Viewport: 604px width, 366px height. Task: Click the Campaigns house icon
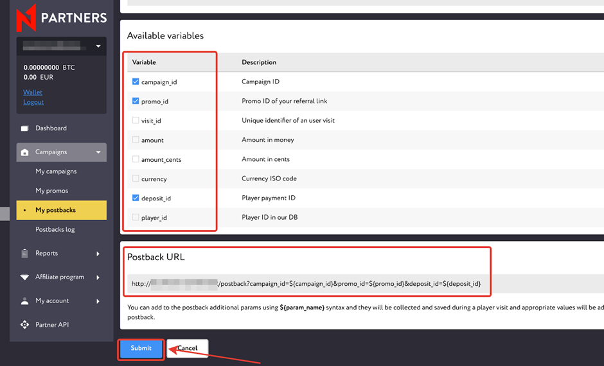pos(25,152)
